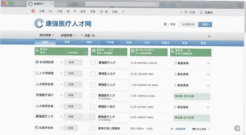Click the green status box in the 2:05 row
Screen dimensions: 246x135
tap(192, 96)
